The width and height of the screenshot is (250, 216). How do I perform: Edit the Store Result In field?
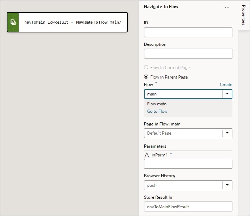pyautogui.click(x=188, y=206)
